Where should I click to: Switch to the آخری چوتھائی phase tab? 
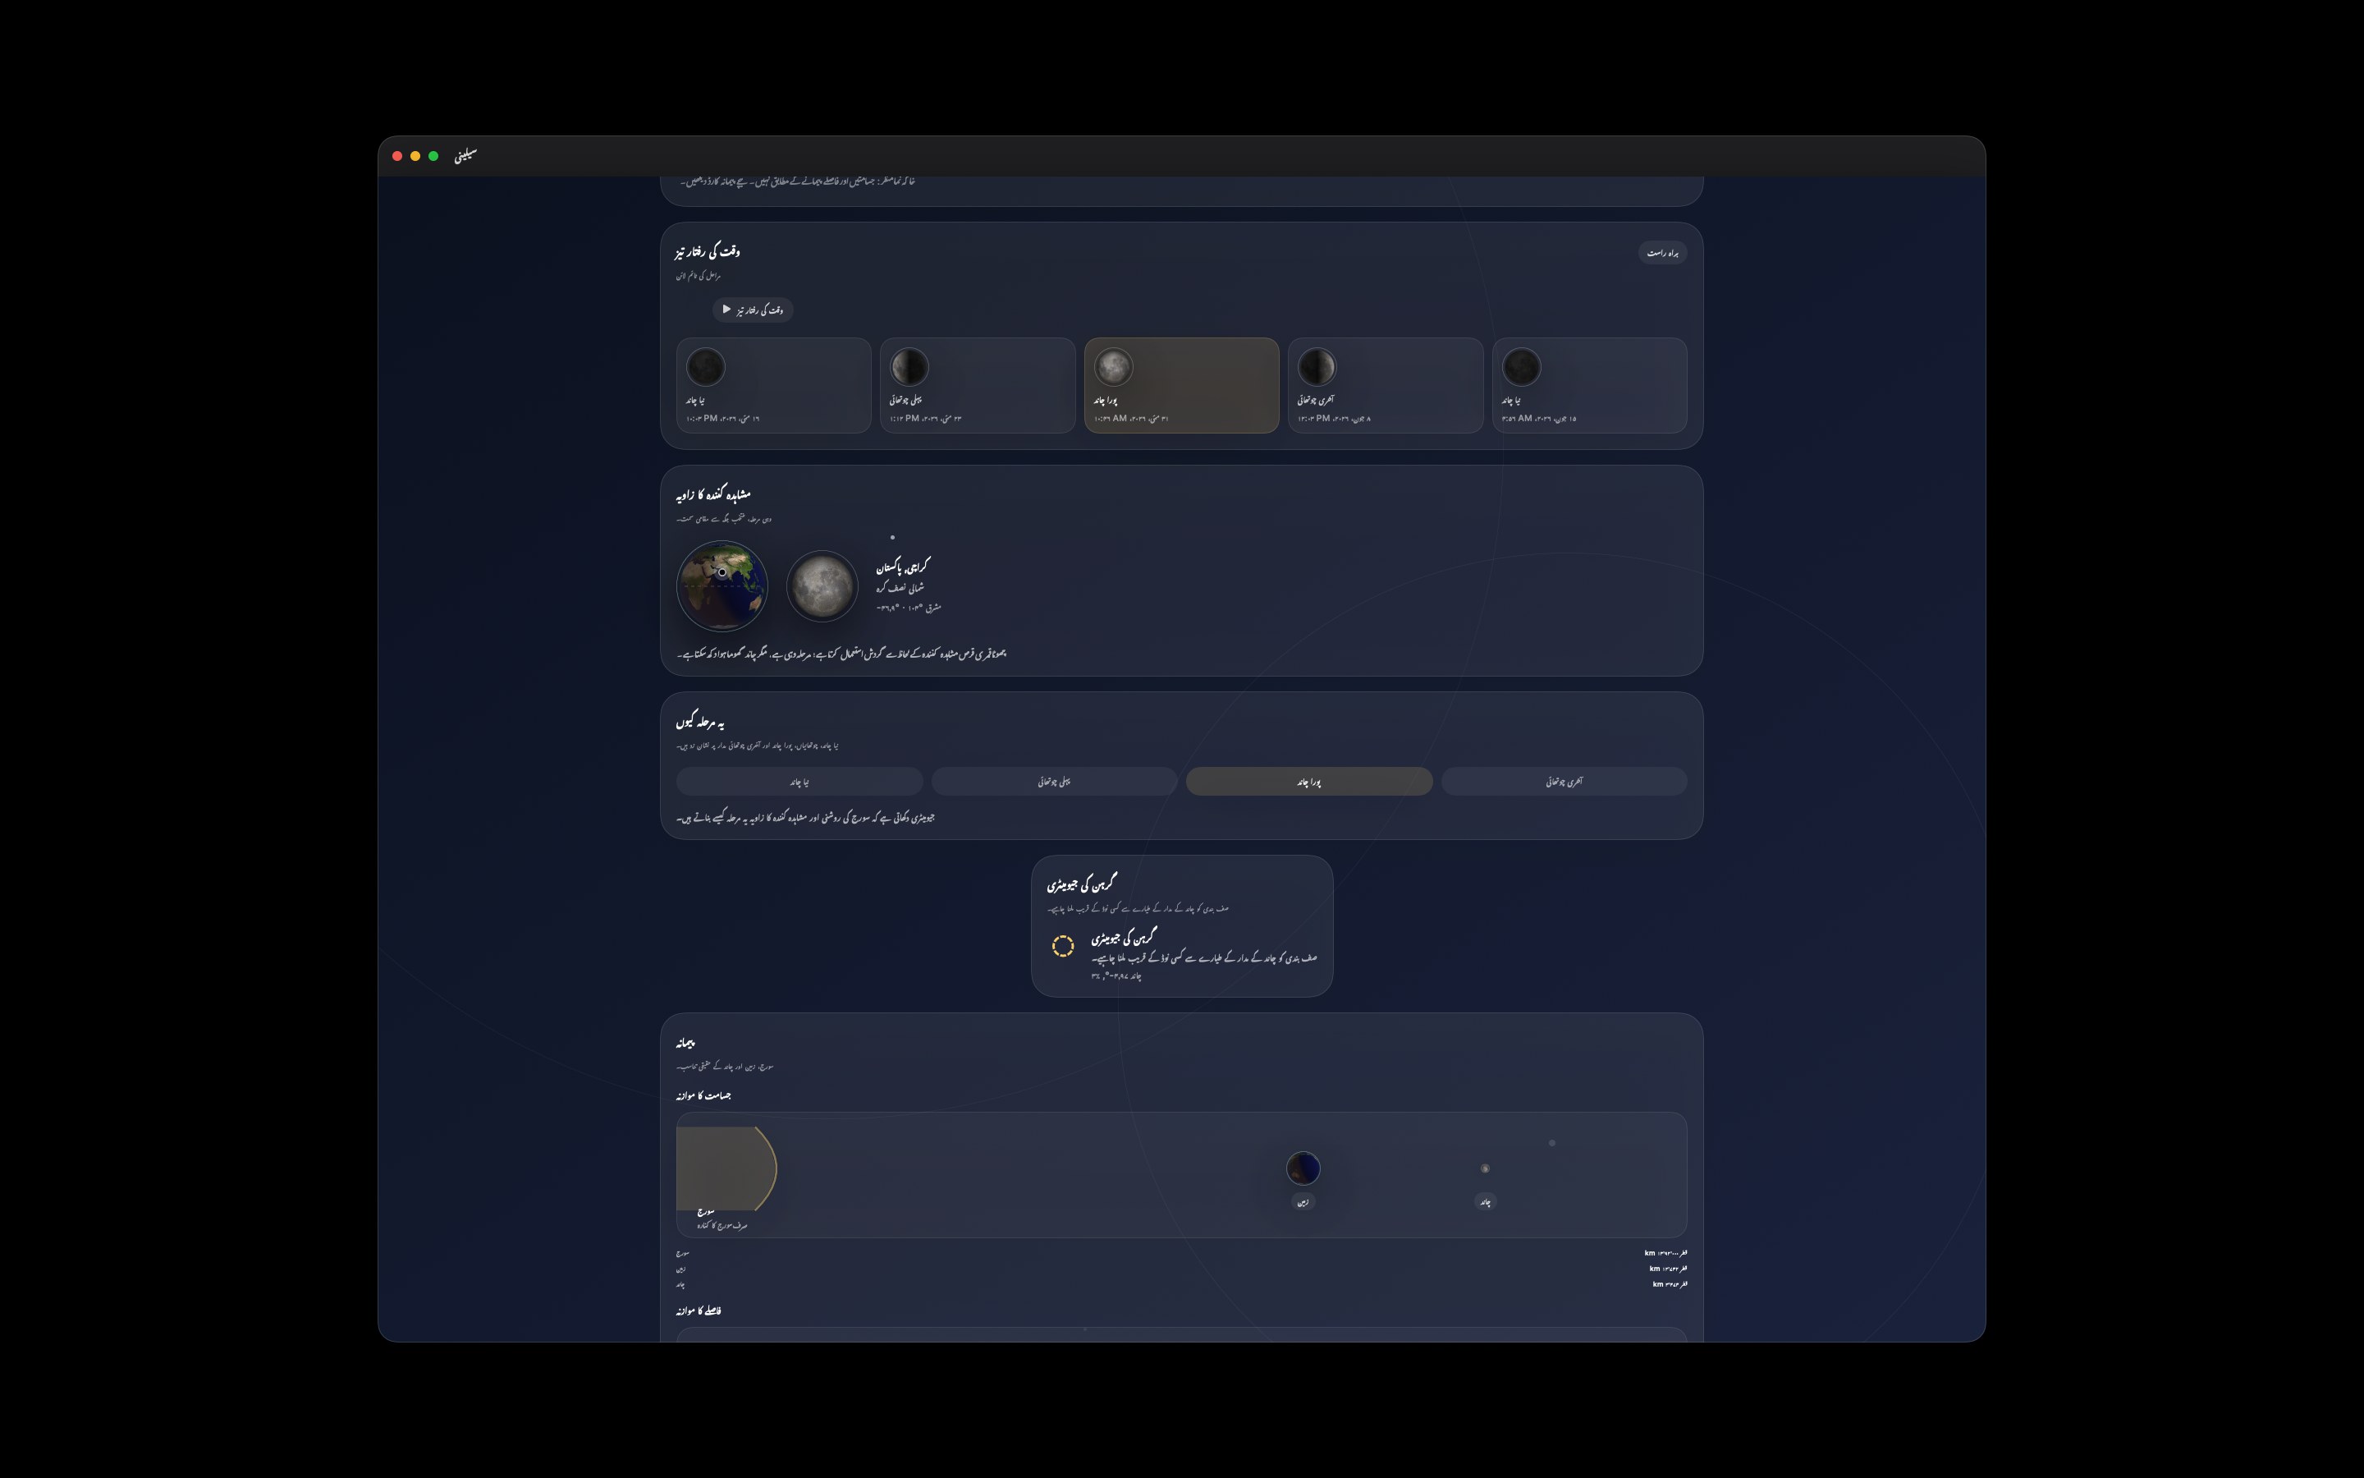[x=1564, y=782]
